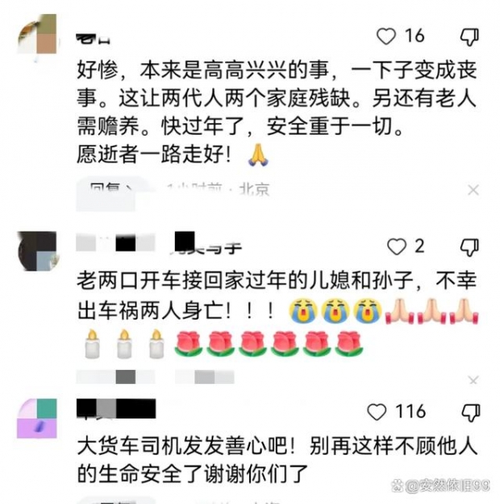Tap the blurred reply area under the second comment
This screenshot has height=504, width=500.
[155, 377]
